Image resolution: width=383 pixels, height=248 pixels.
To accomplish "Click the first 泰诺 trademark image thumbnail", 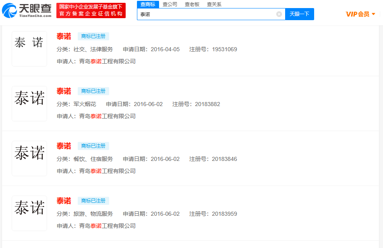I will point(29,48).
